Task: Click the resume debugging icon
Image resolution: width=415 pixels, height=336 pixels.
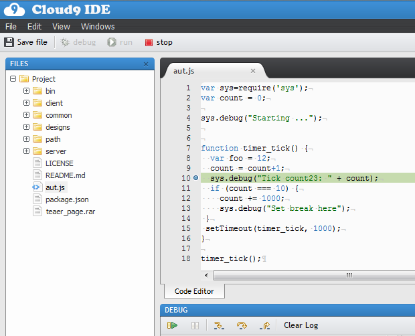Action: tap(173, 325)
